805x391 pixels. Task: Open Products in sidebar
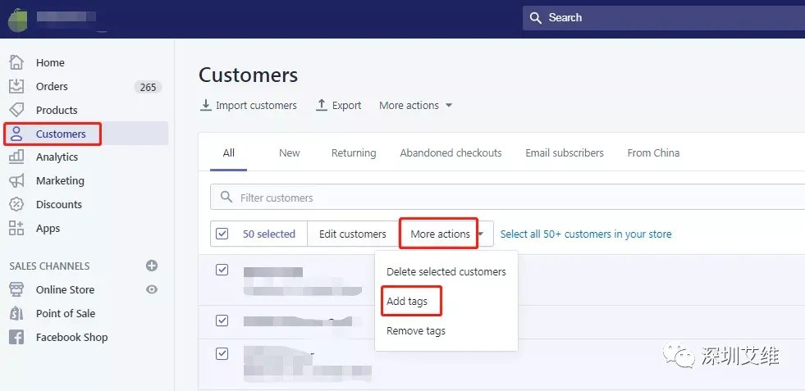pyautogui.click(x=57, y=110)
